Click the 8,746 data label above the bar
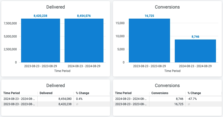The image size is (223, 117). pos(195,37)
